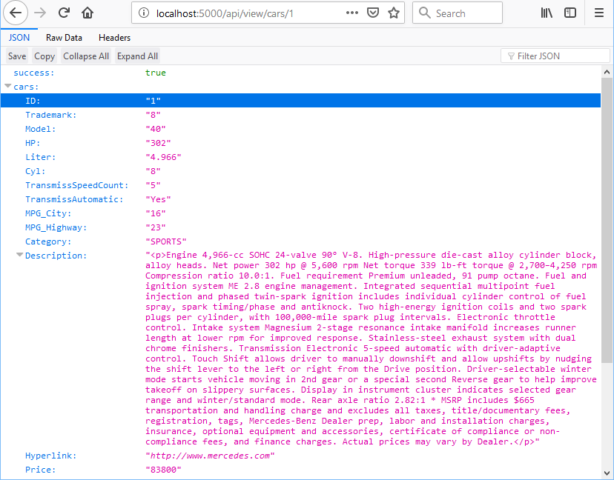Click the "302" HP value
Viewport: 614px width, 480px height.
(158, 143)
